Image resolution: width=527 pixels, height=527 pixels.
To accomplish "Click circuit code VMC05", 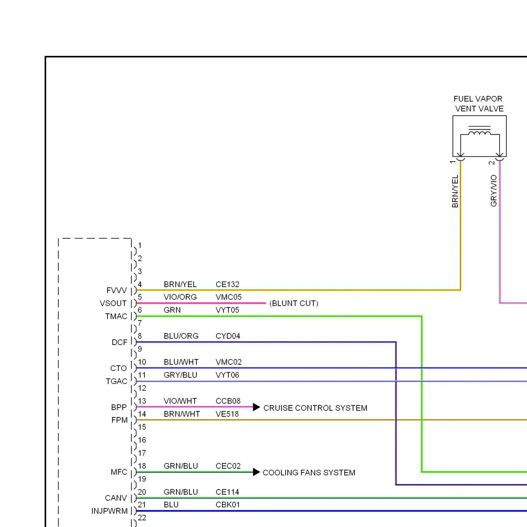I will (229, 297).
